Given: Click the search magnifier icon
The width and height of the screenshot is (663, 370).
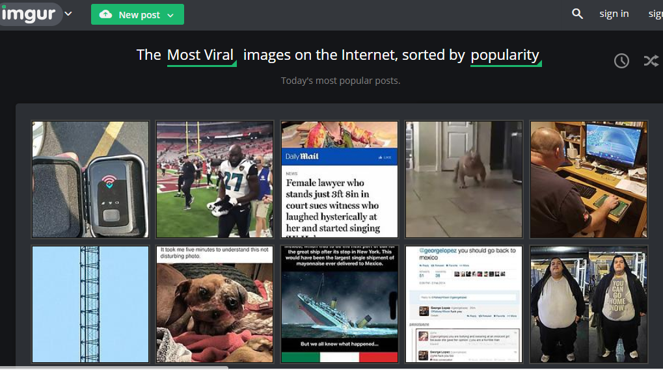Looking at the screenshot, I should click(577, 14).
